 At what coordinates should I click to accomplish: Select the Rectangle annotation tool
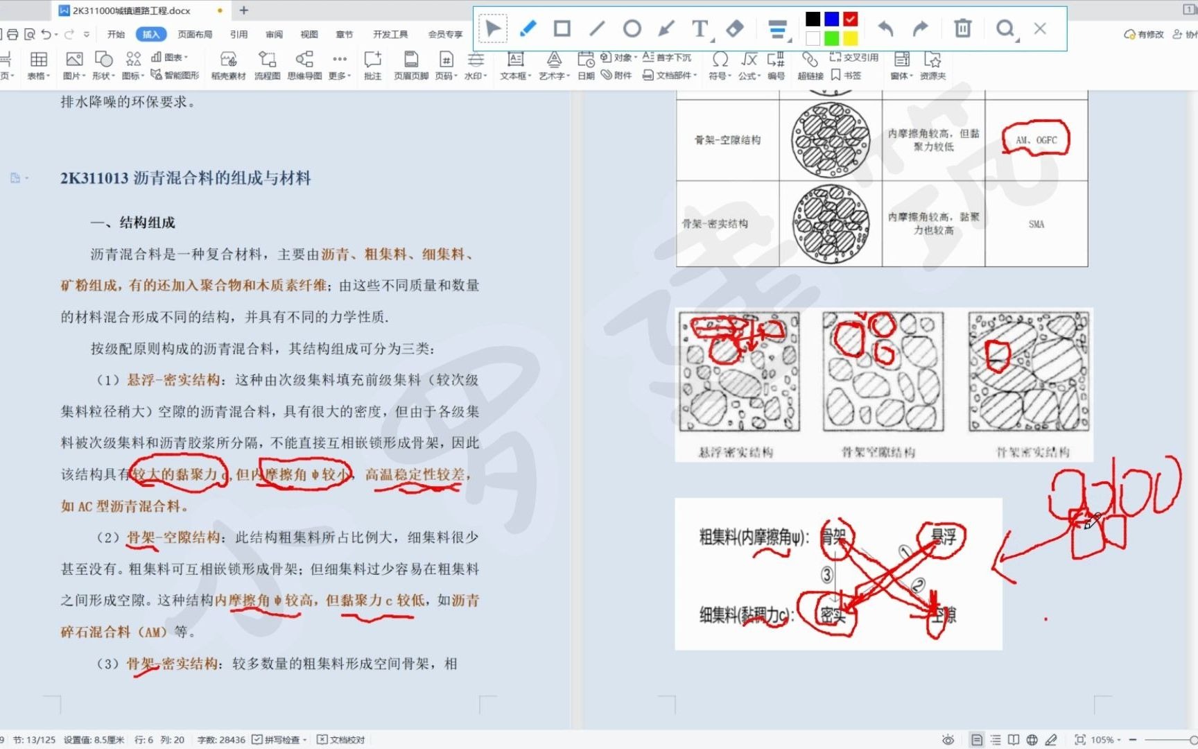(x=562, y=28)
